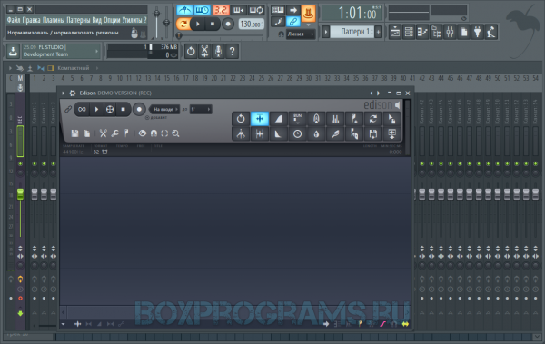Image resolution: width=545 pixels, height=344 pixels.
Task: Expand Edison window menu arrow
Action: tap(63, 93)
